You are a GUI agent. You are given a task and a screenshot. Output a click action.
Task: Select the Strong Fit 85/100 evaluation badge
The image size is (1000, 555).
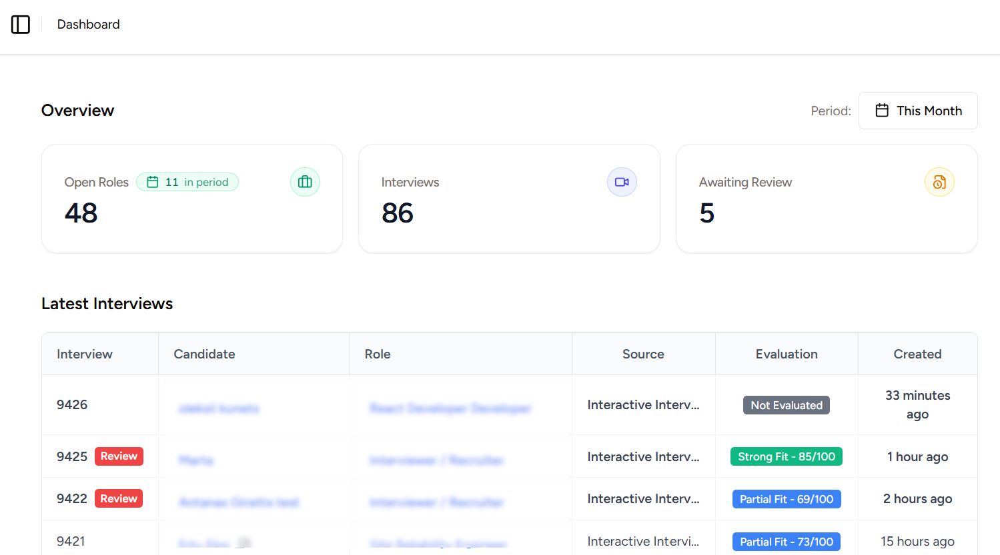786,456
